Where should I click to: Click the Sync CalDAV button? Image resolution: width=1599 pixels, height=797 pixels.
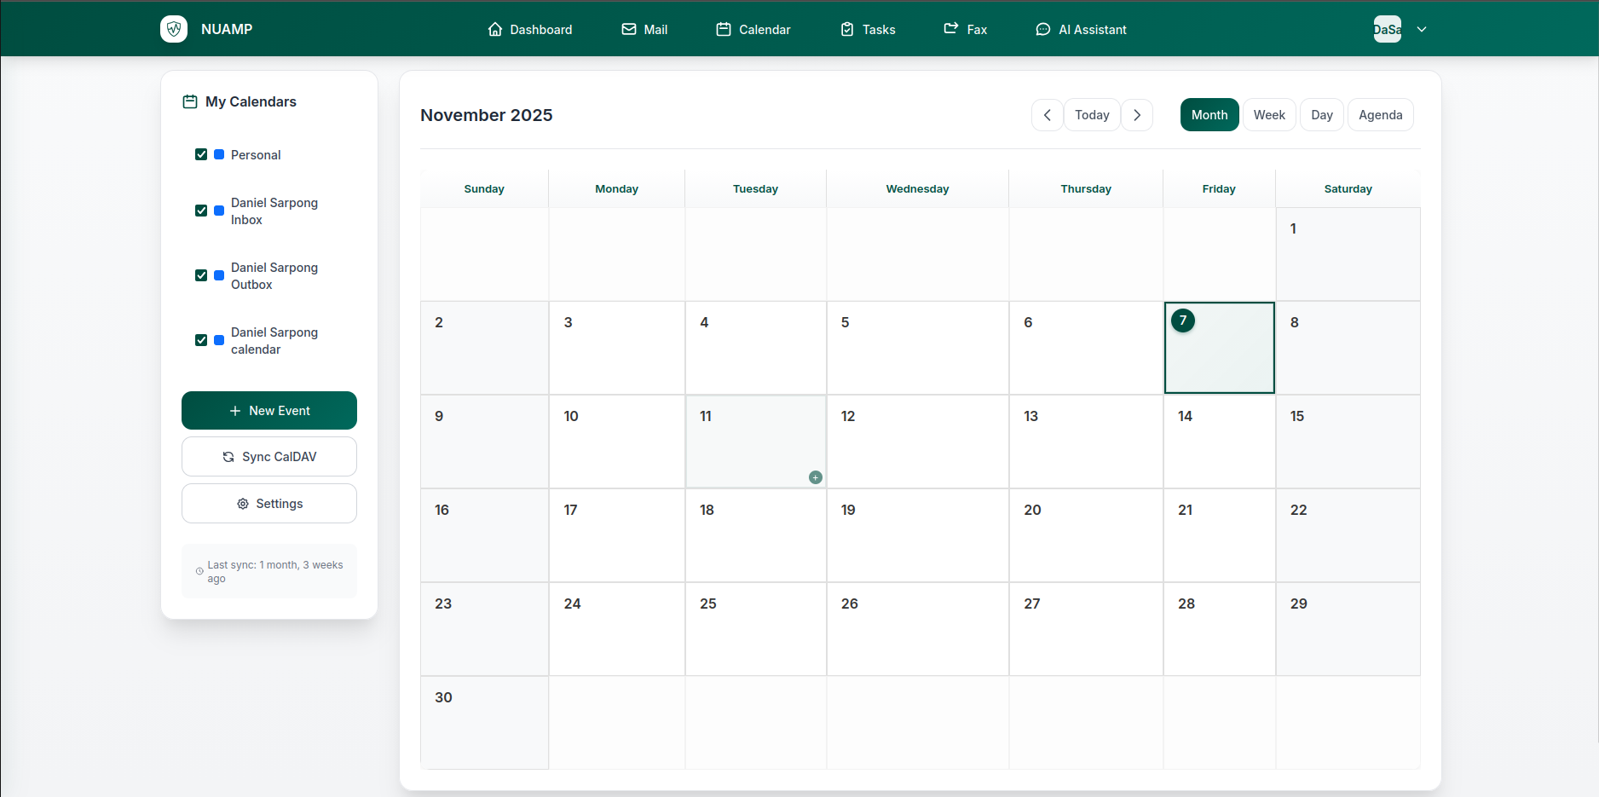(269, 457)
